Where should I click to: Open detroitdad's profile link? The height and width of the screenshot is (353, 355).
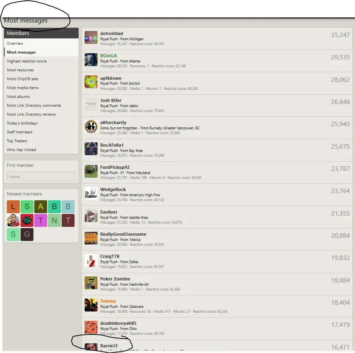coord(112,33)
